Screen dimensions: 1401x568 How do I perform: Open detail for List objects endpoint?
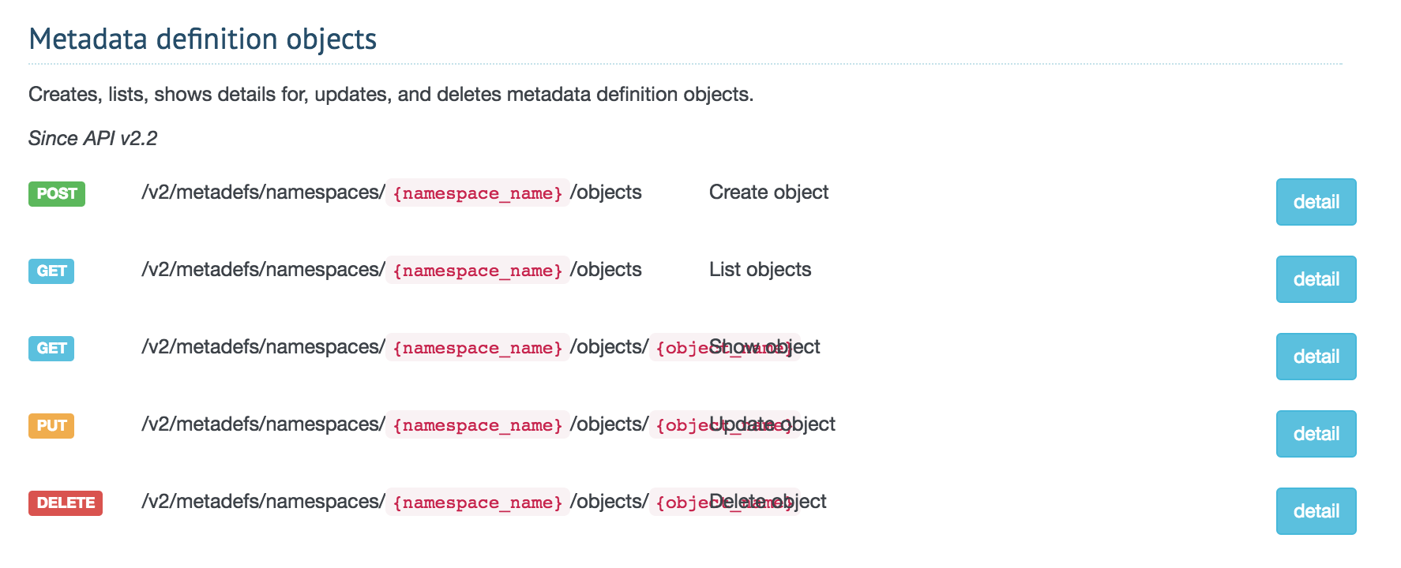coord(1316,279)
